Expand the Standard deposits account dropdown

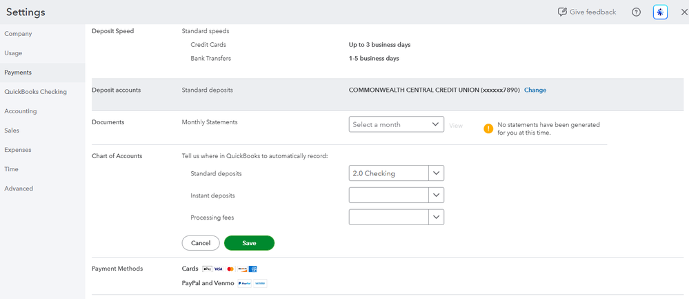437,173
